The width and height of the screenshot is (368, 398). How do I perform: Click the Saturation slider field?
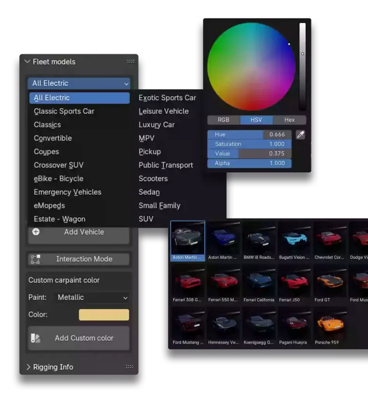(x=249, y=144)
